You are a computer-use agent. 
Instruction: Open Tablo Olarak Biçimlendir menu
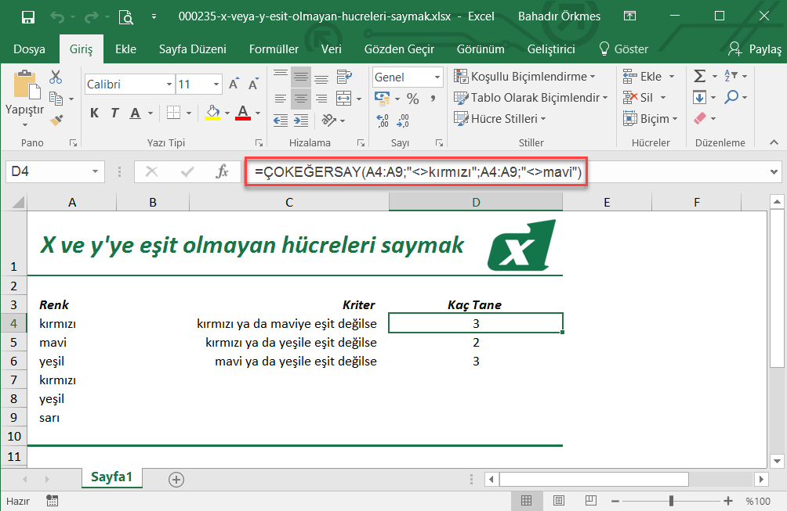[x=531, y=98]
